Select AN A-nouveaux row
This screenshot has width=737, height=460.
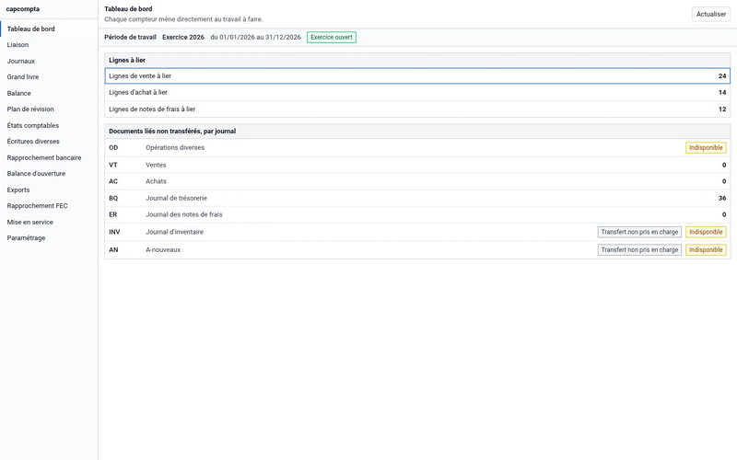tap(417, 249)
